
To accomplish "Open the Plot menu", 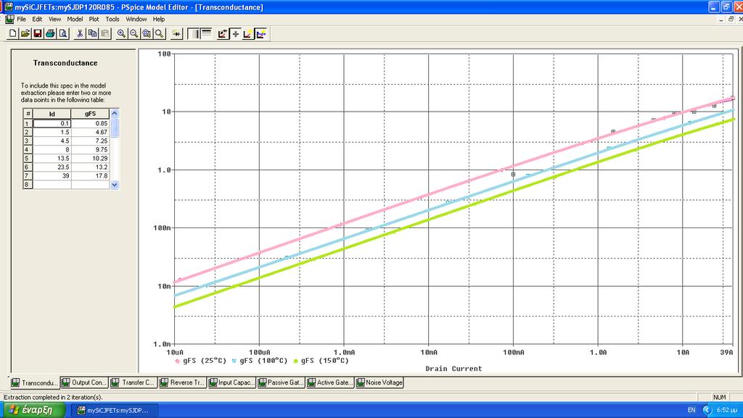I will point(94,20).
